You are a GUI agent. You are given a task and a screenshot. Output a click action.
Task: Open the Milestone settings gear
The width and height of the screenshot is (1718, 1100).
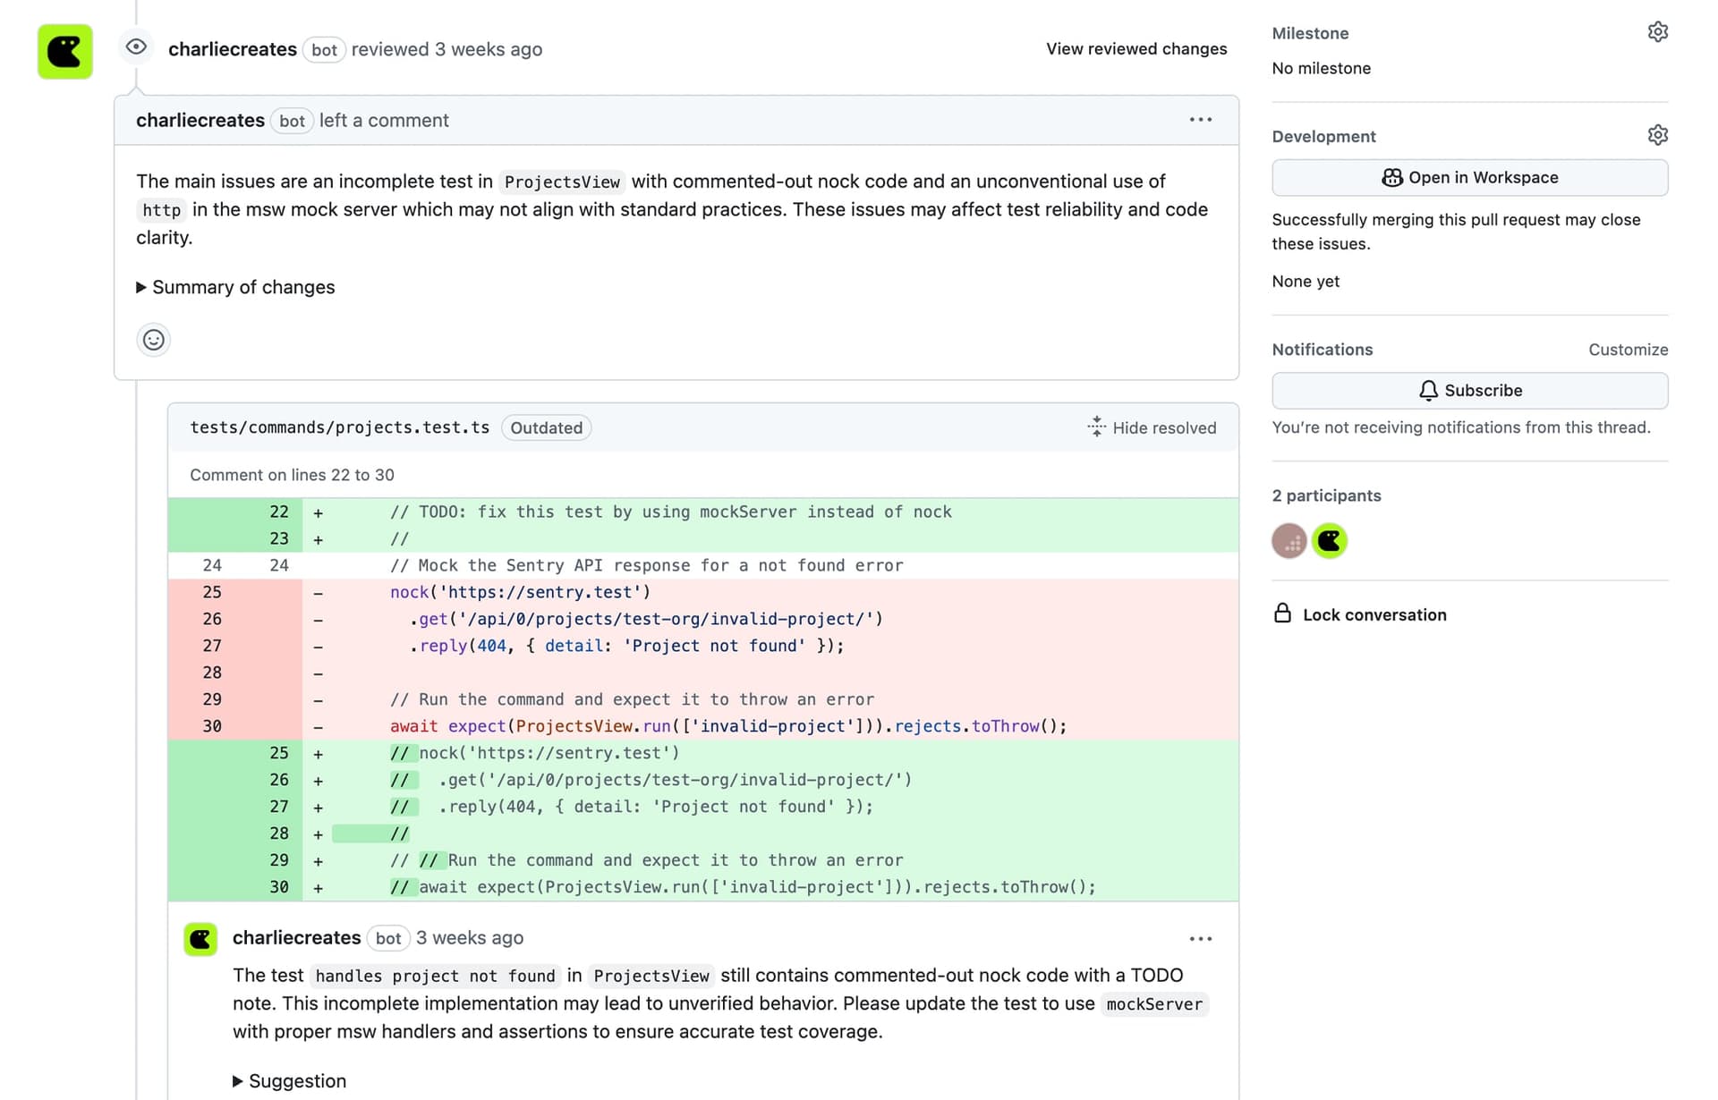tap(1658, 30)
